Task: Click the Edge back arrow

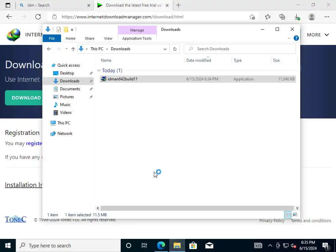Action: tap(9, 17)
